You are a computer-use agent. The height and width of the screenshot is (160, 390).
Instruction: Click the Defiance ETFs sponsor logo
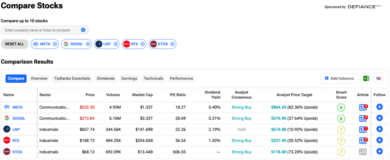(x=364, y=7)
